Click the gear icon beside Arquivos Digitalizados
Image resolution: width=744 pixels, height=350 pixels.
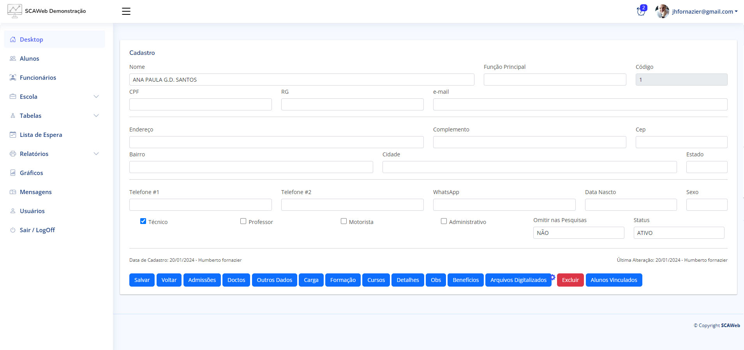click(x=553, y=277)
